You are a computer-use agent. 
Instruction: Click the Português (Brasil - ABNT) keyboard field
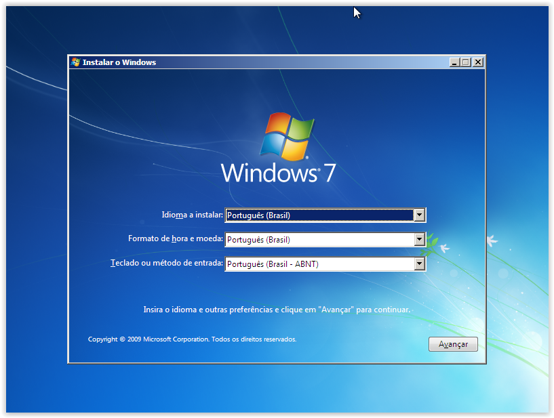coord(319,264)
